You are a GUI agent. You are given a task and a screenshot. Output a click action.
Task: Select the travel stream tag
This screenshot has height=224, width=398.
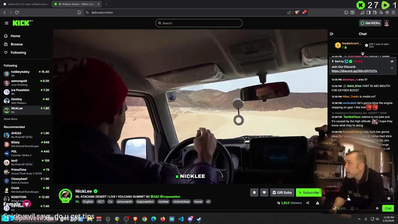(198, 202)
